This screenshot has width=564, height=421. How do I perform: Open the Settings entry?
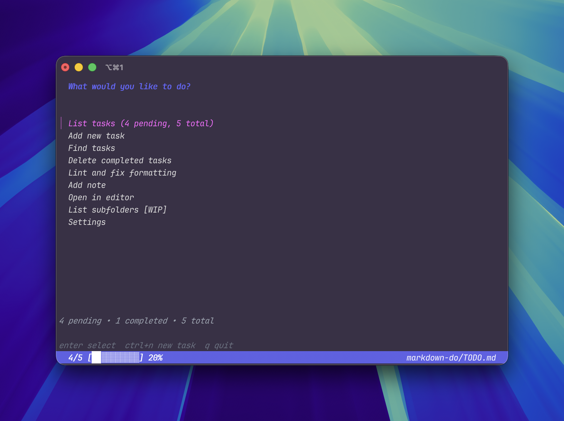[x=87, y=222]
